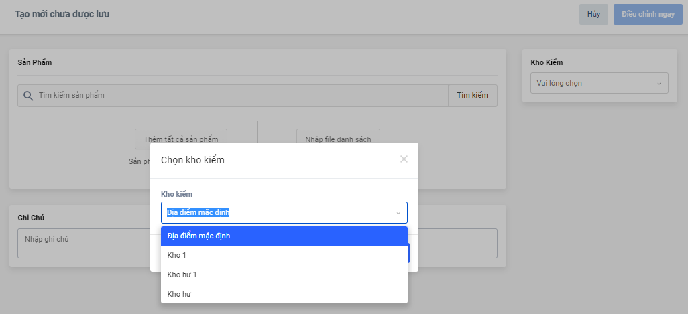This screenshot has height=314, width=688.
Task: Click the Điều chỉnh ngay button
Action: point(647,14)
